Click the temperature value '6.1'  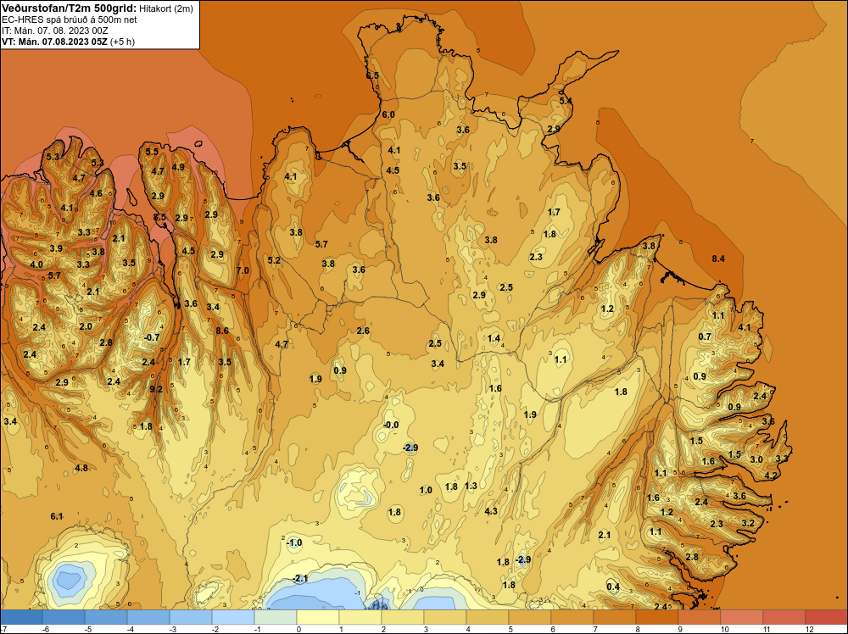57,517
